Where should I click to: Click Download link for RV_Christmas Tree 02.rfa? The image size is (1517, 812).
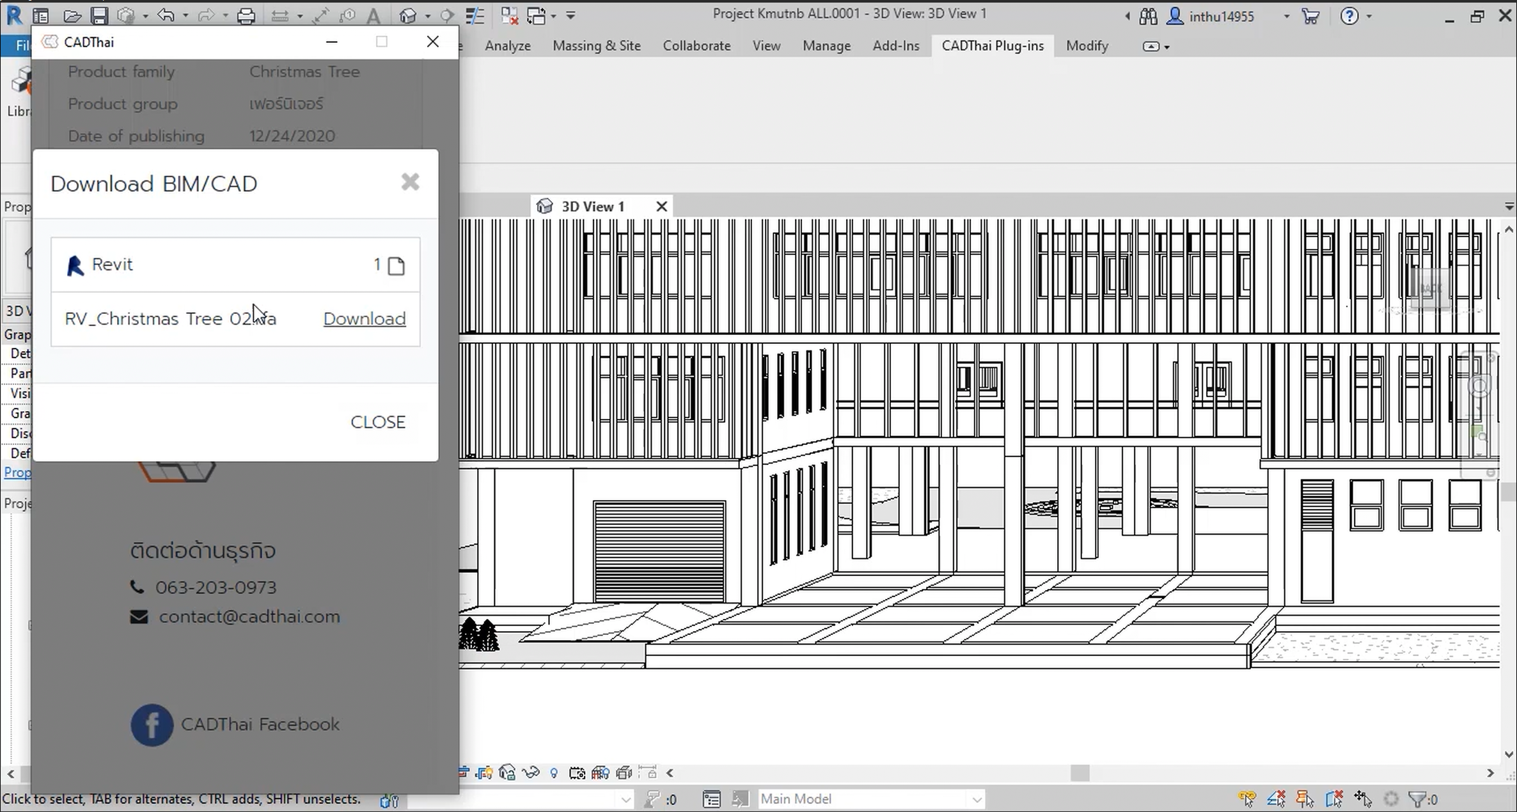tap(365, 318)
